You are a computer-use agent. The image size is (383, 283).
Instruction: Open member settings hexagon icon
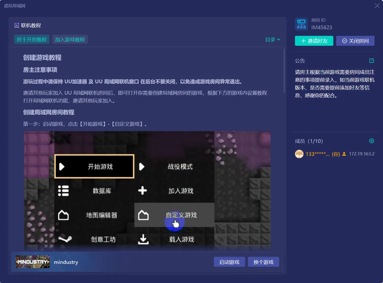pos(372,141)
